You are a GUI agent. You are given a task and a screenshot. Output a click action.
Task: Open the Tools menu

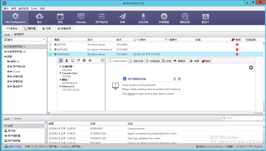[34, 8]
